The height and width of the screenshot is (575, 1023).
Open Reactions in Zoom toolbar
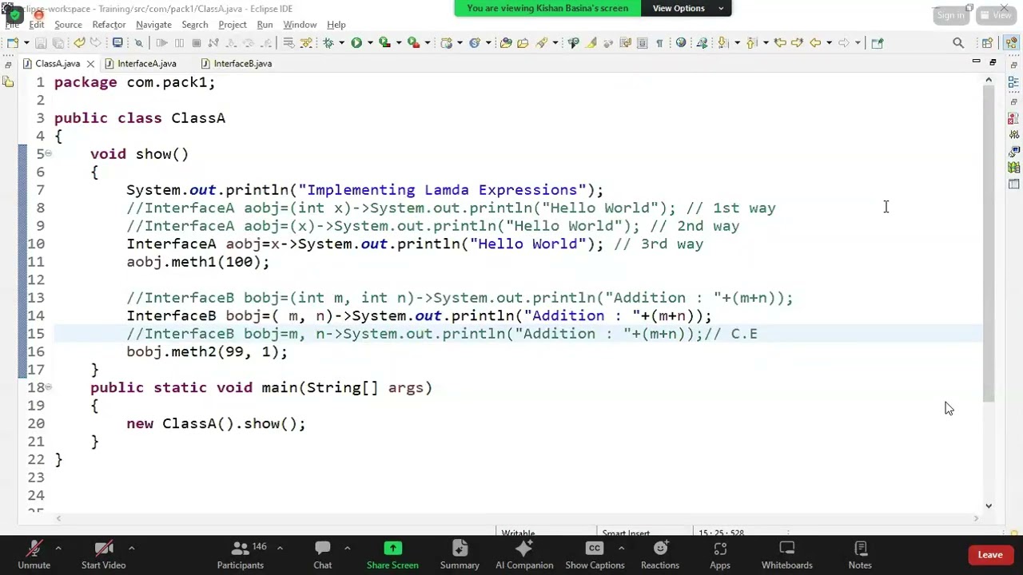click(x=659, y=553)
